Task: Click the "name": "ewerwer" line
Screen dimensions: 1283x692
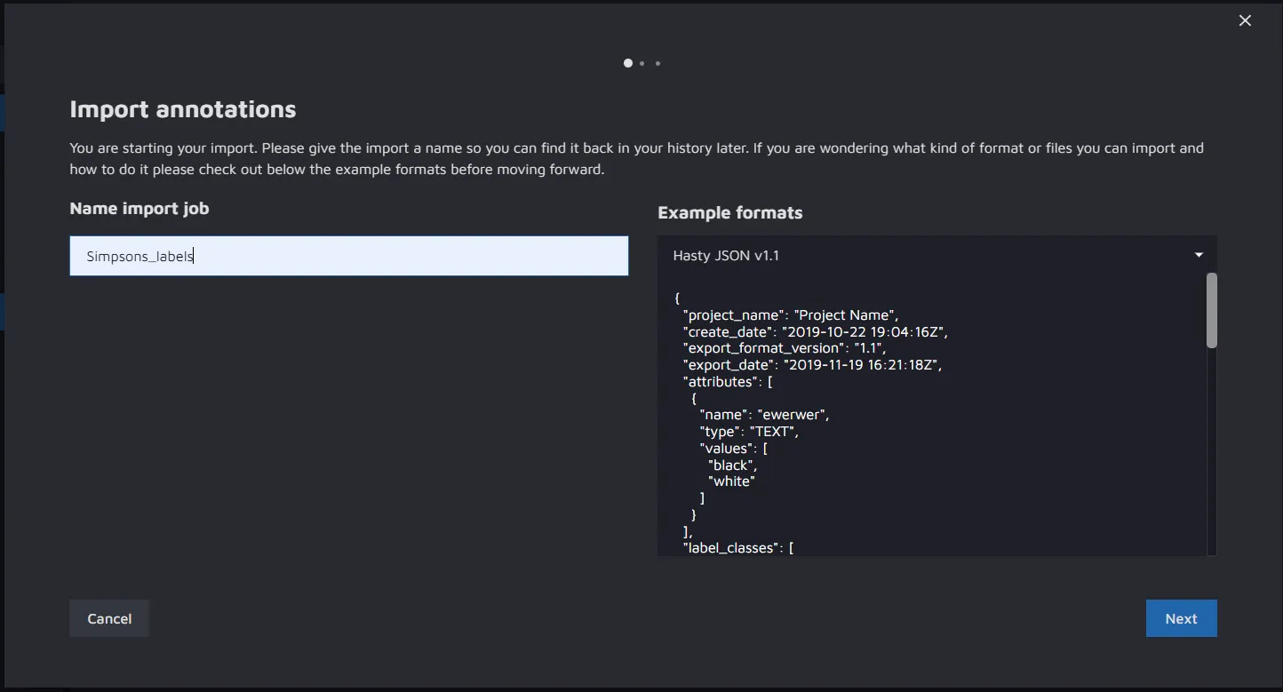Action: [764, 415]
